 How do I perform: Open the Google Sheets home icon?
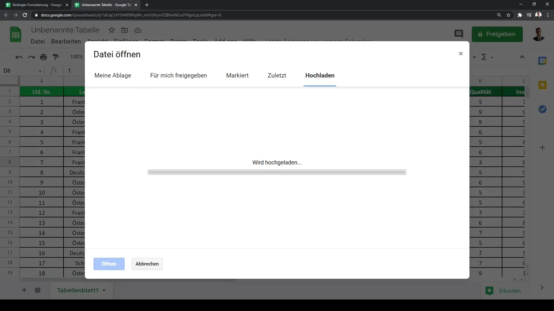(16, 35)
